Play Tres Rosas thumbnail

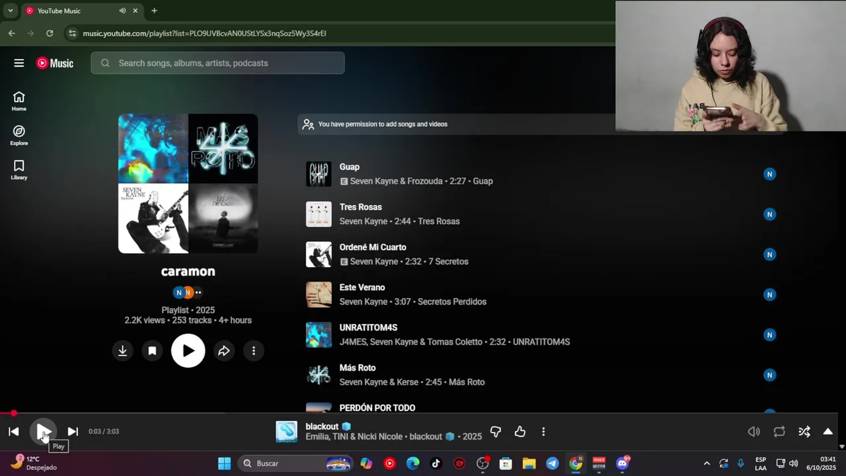click(319, 214)
